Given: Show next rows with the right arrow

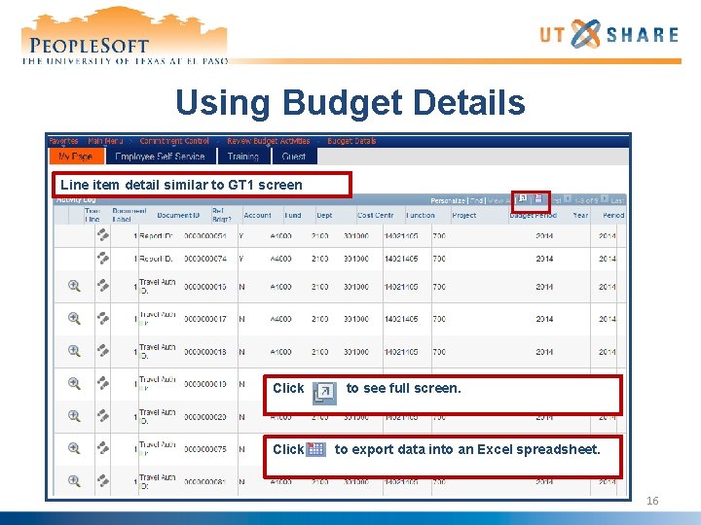Looking at the screenshot, I should (605, 199).
